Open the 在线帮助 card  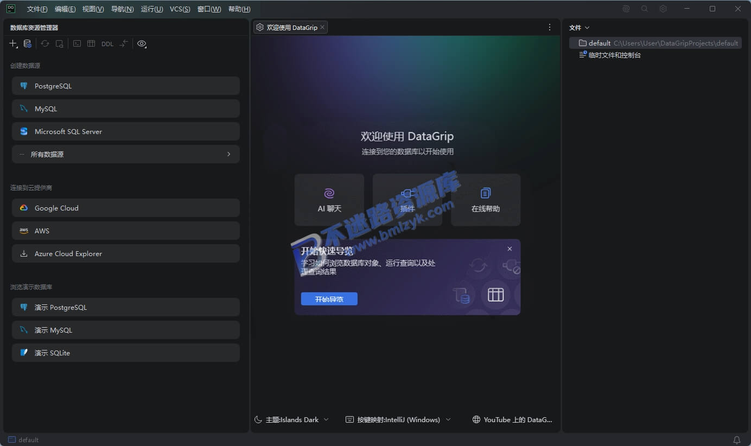tap(486, 200)
